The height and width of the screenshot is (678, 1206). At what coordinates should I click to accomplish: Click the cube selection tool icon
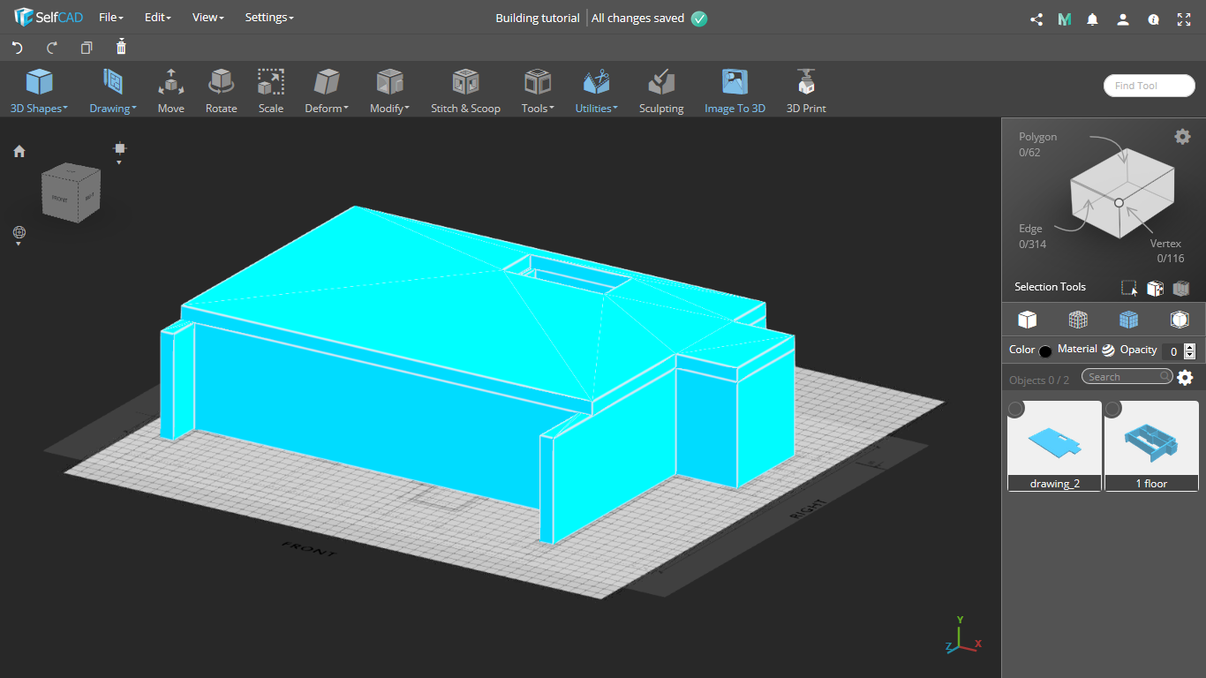(x=1155, y=288)
